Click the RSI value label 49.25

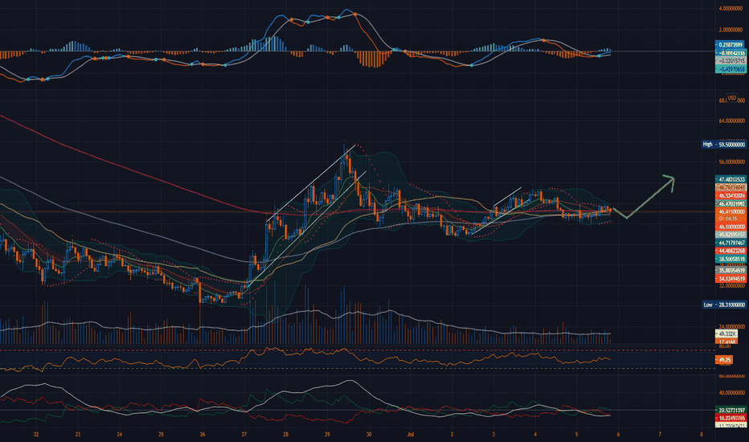pyautogui.click(x=724, y=360)
